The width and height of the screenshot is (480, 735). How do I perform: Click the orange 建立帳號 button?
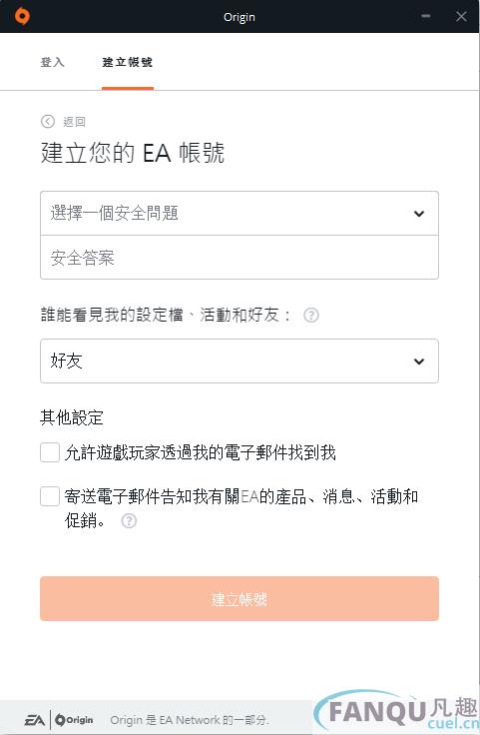[x=240, y=598]
